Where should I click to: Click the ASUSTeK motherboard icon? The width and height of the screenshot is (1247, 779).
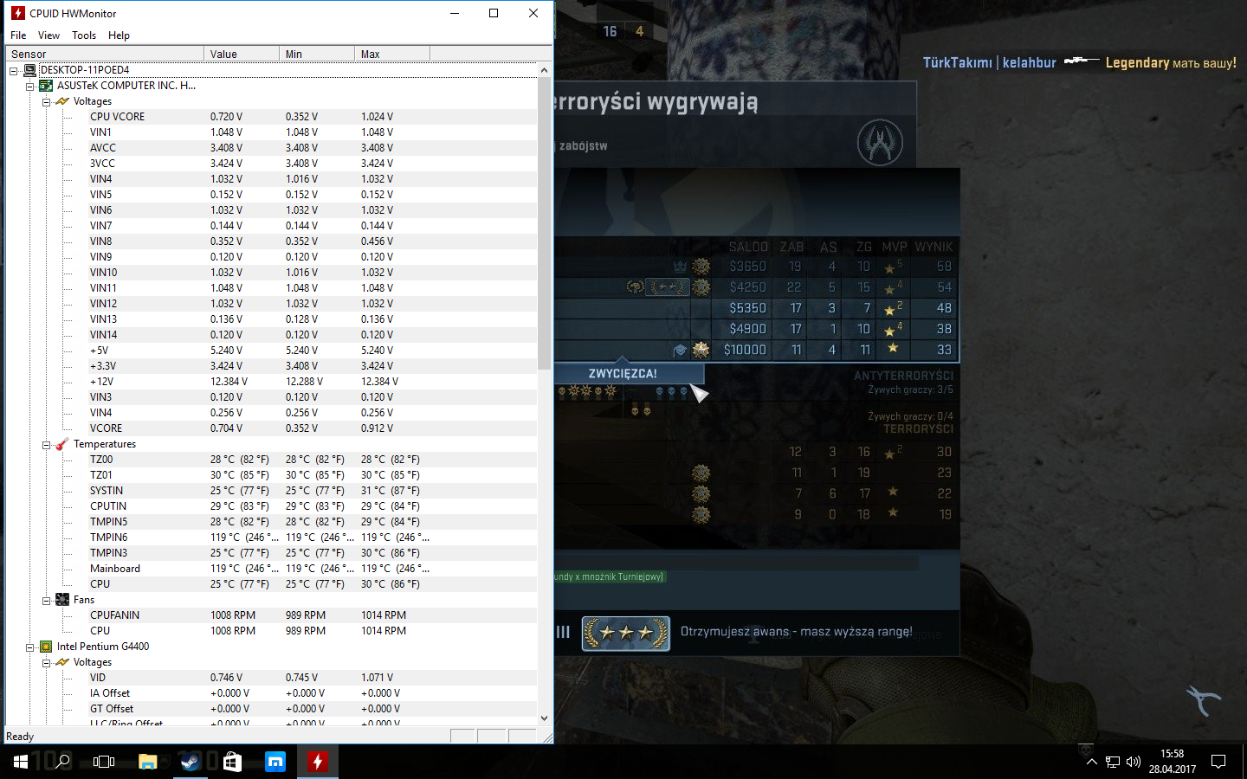(46, 86)
